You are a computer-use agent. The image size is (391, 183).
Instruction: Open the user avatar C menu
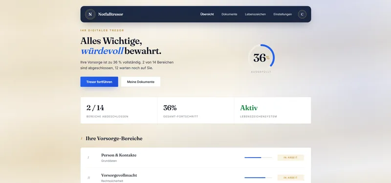302,14
